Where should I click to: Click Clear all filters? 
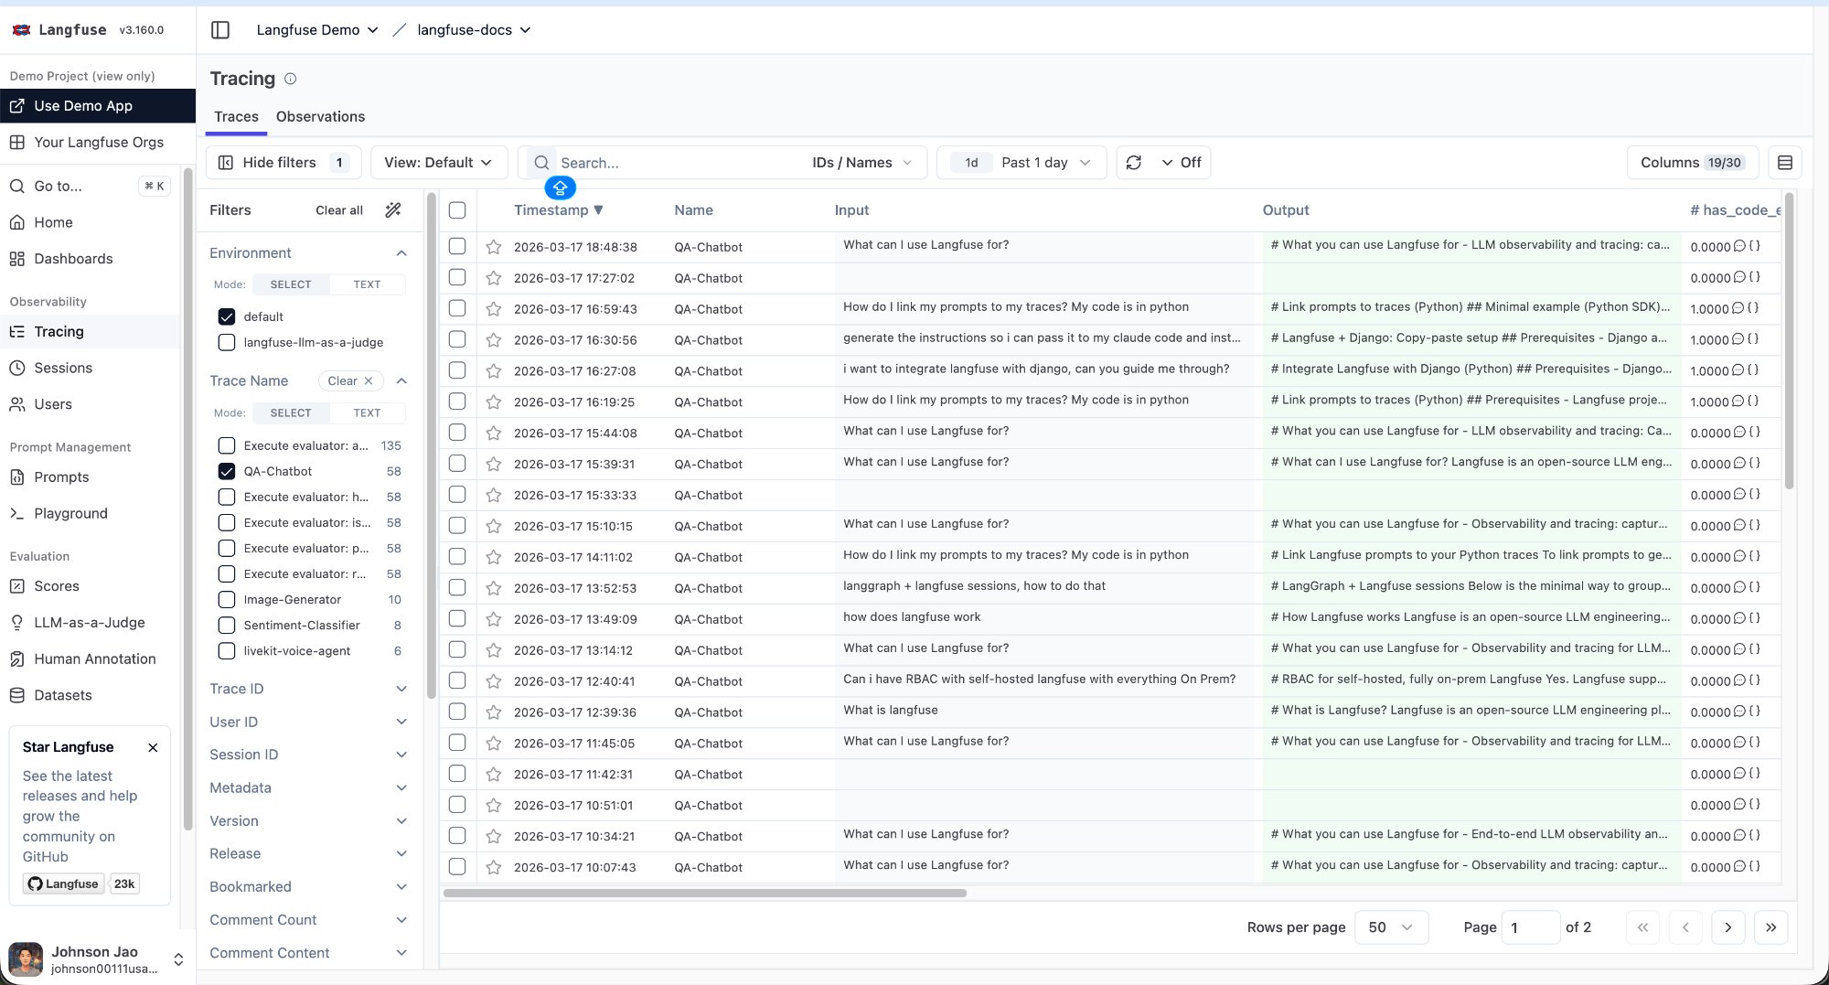pos(338,210)
